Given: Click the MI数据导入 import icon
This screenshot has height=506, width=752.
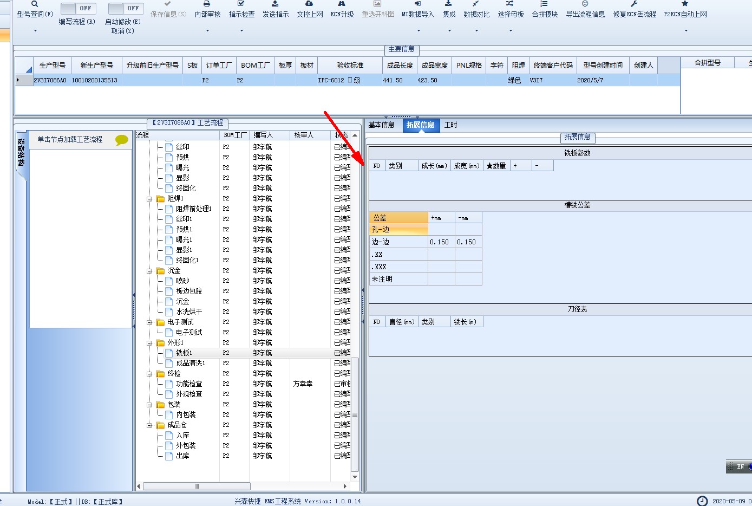Looking at the screenshot, I should point(417,4).
